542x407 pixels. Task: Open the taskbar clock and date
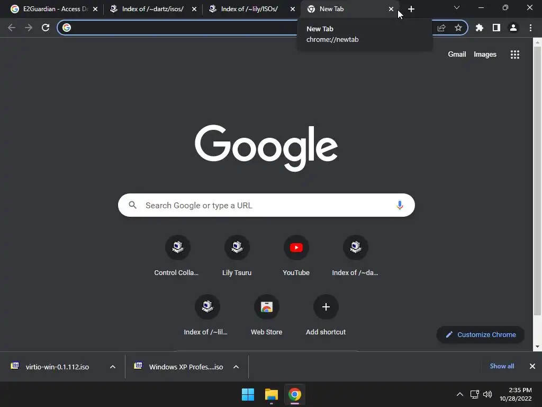click(516, 394)
